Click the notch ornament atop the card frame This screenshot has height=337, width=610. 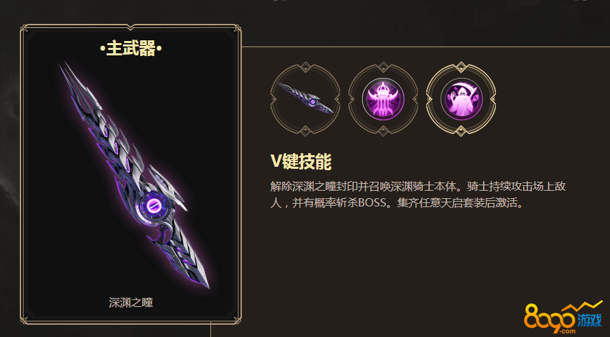130,27
